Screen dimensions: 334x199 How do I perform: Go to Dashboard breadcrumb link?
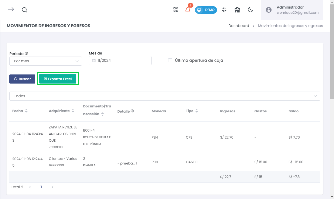click(238, 26)
